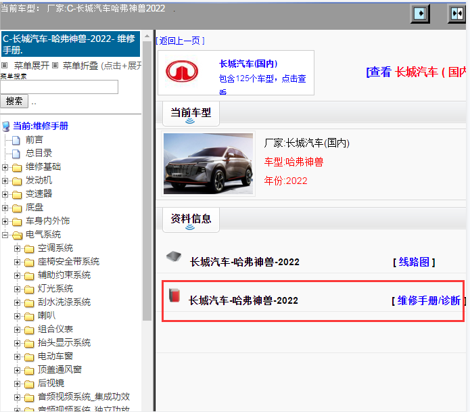
Task: Select 当前:维修手册 root tree item
Action: click(41, 127)
